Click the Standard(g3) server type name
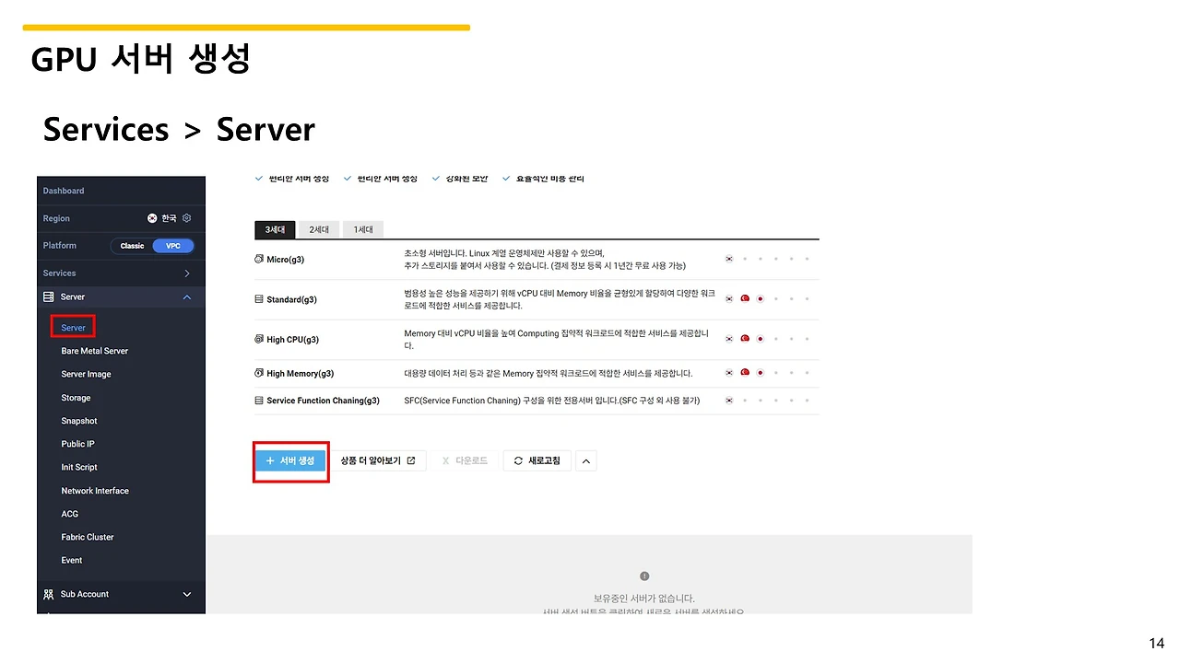 [291, 299]
